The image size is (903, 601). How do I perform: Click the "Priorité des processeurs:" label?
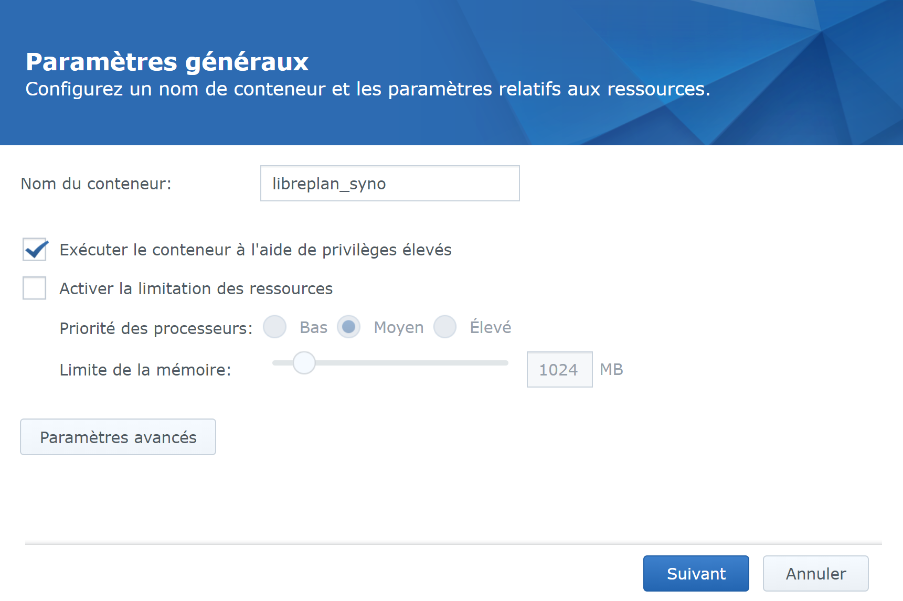pyautogui.click(x=156, y=328)
